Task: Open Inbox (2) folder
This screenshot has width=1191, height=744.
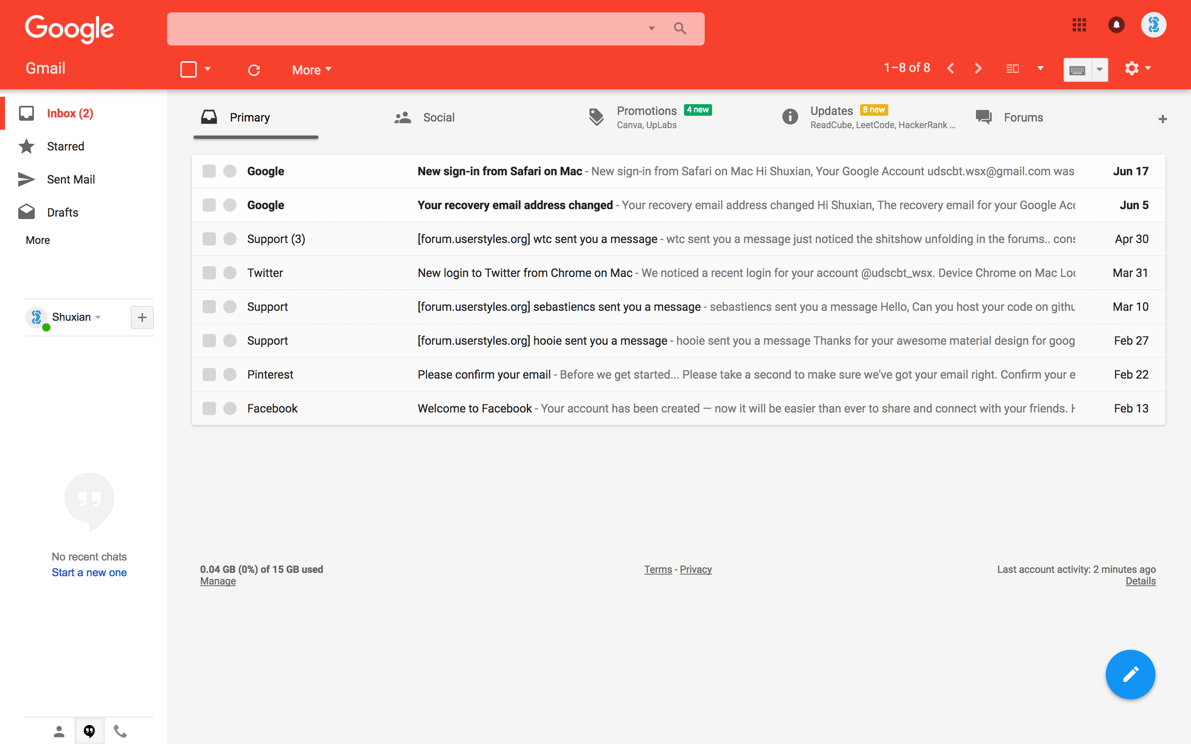Action: click(70, 113)
